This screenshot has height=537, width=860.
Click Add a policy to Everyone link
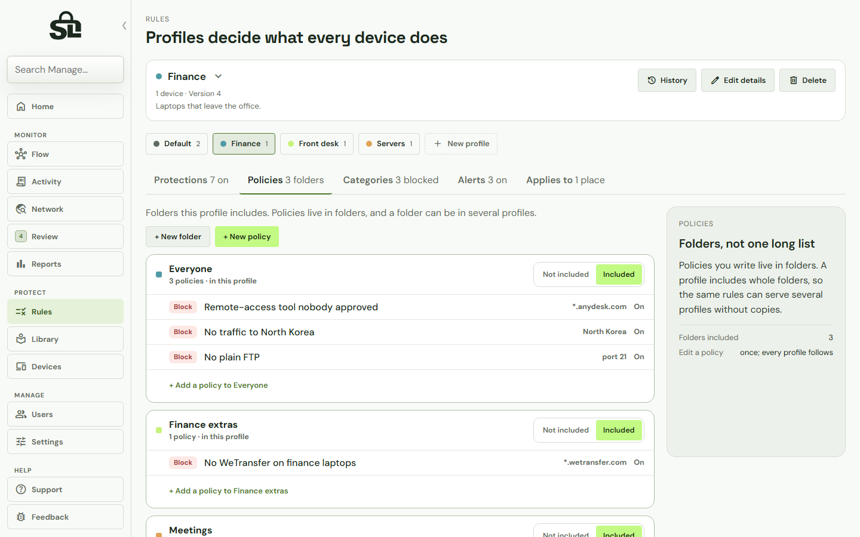[219, 385]
